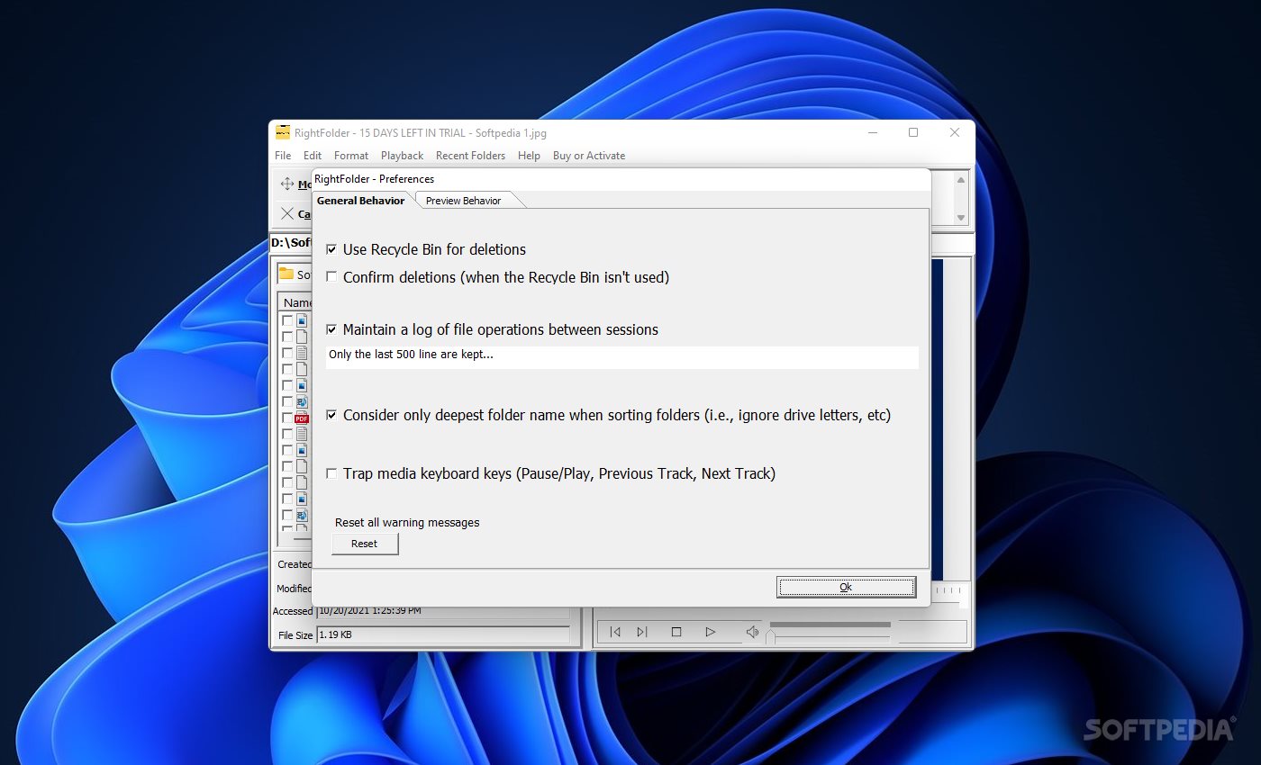
Task: Enable Confirm deletions checkbox
Action: (x=331, y=277)
